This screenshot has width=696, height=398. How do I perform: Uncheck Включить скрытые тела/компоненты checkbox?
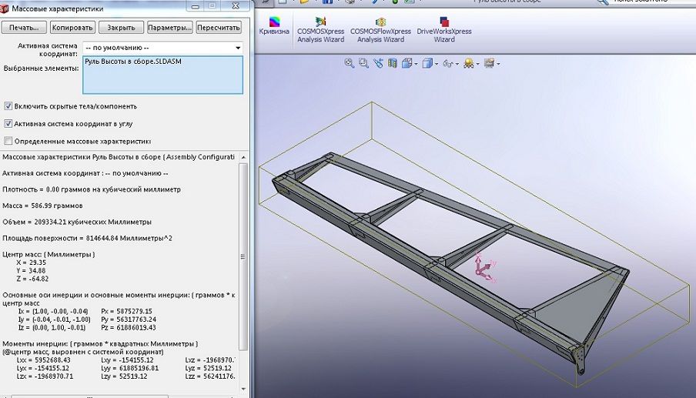click(x=8, y=106)
